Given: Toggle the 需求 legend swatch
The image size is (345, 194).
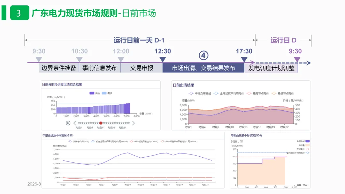Looking at the screenshot, I should [104, 93].
